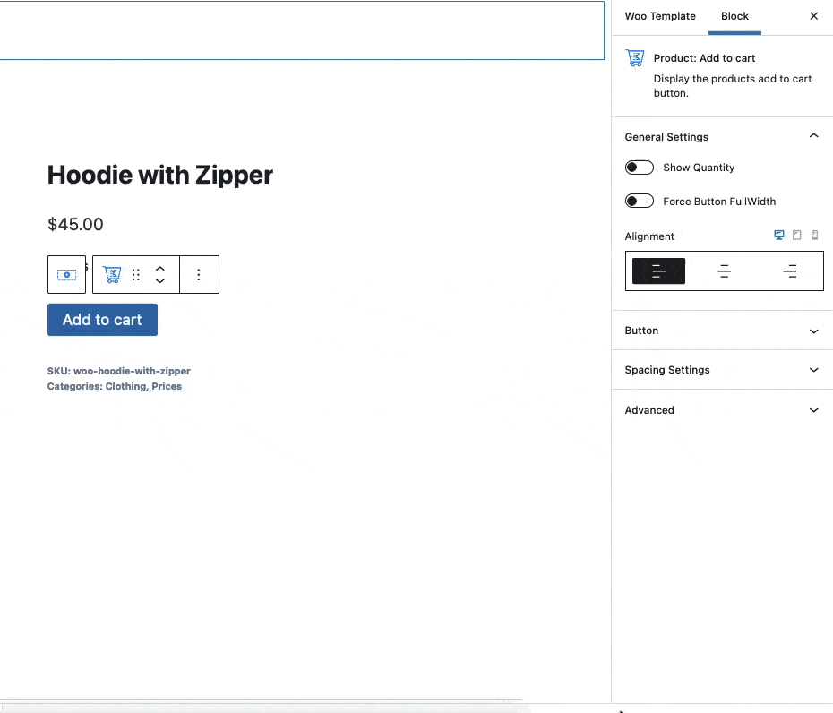Open the Clothing category link
Screen dimensions: 833x713
point(126,386)
